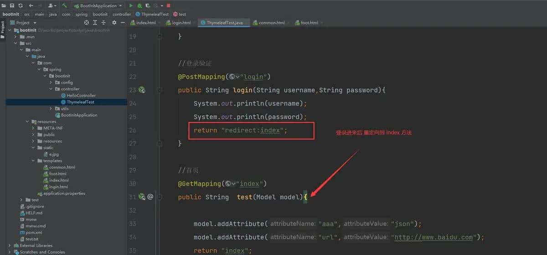
Task: Collapse all in Project panel
Action: coord(103,22)
